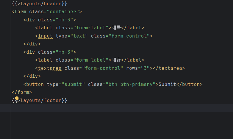The width and height of the screenshot is (233, 139).
Task: Click the "btn btn-primary" class value
Action: (x=131, y=84)
